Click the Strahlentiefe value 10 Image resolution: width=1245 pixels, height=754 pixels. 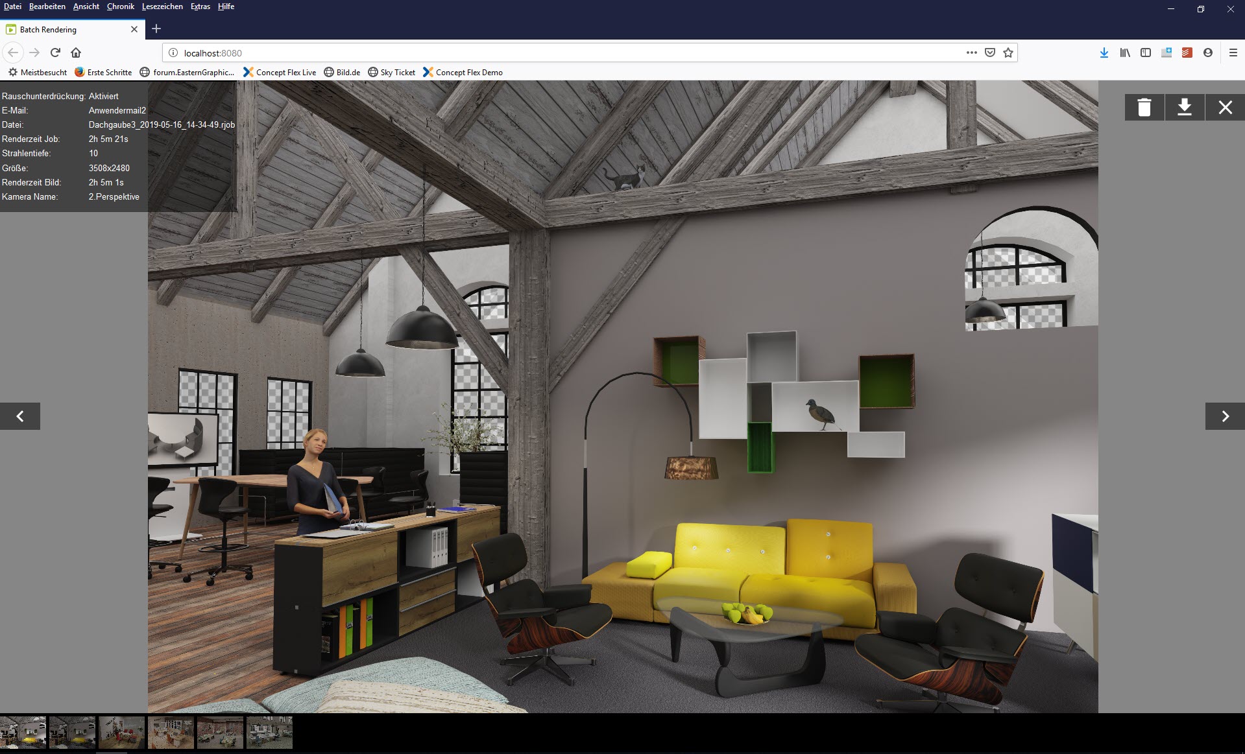(x=93, y=153)
